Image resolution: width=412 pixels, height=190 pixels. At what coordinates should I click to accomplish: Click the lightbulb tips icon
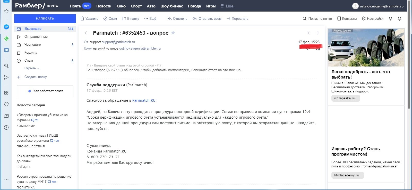[x=390, y=19]
